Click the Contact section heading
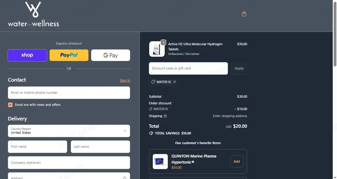The image size is (337, 179). [x=17, y=80]
